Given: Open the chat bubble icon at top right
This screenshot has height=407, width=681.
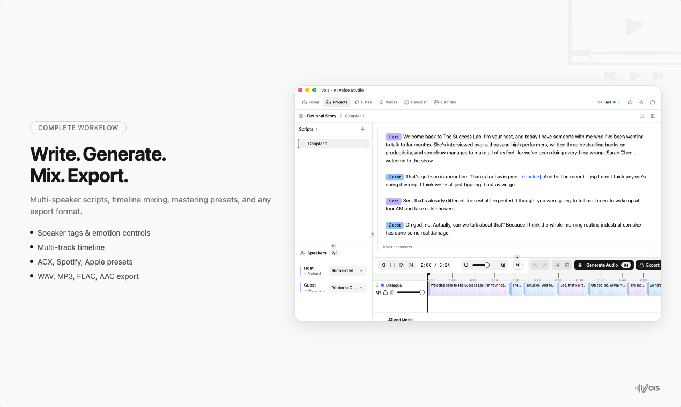Looking at the screenshot, I should [653, 102].
